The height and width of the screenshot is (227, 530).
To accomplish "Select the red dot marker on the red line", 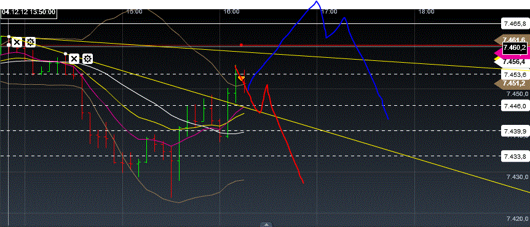I will pos(242,45).
